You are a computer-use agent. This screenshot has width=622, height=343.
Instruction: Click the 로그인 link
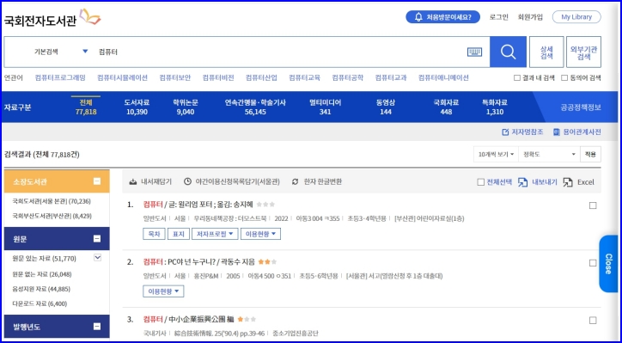pyautogui.click(x=498, y=17)
